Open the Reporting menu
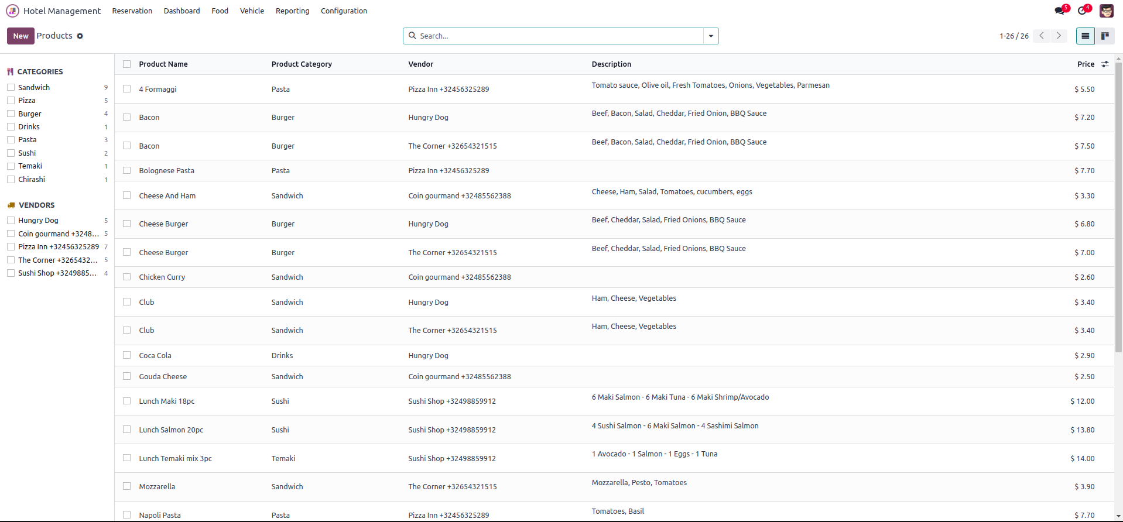 [x=292, y=11]
